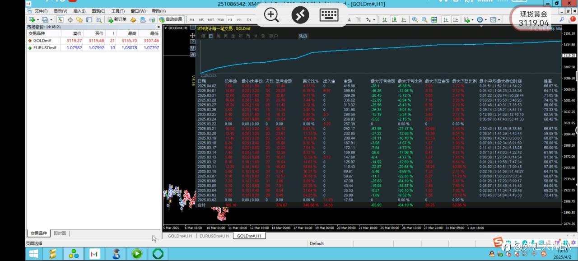Open the tile windows grid icon
Viewport: 578px width, 261px height.
pyautogui.click(x=434, y=20)
